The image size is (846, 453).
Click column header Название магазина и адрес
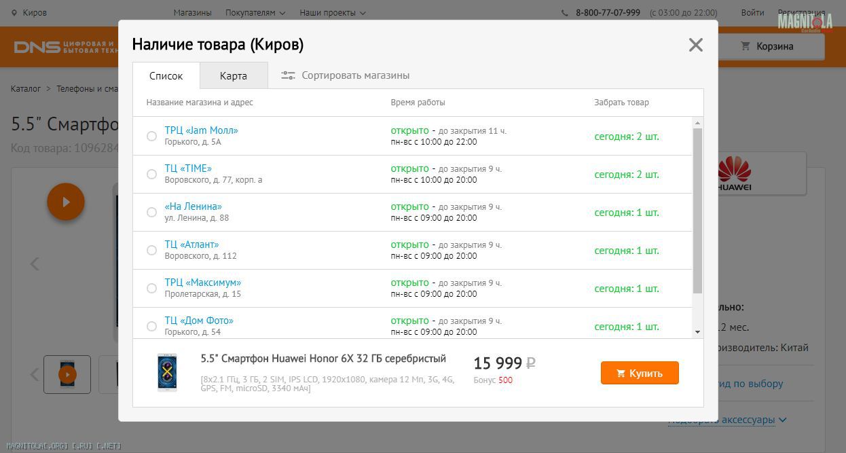click(x=200, y=103)
